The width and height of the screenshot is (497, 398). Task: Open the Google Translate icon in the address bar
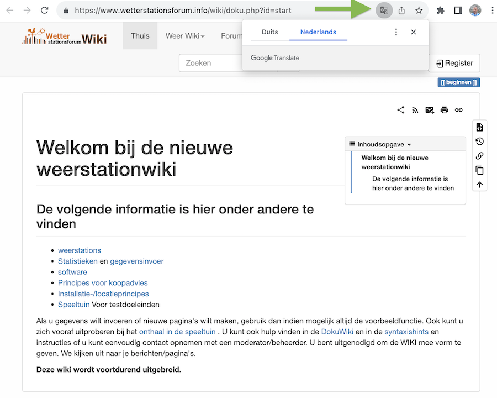pyautogui.click(x=384, y=10)
